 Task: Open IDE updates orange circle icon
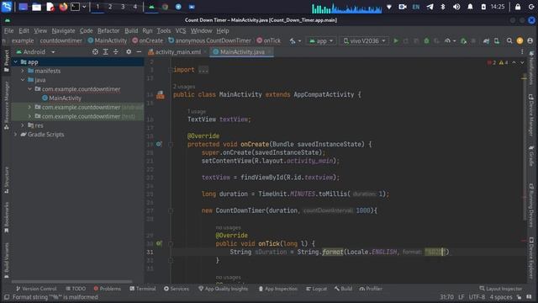(520, 41)
